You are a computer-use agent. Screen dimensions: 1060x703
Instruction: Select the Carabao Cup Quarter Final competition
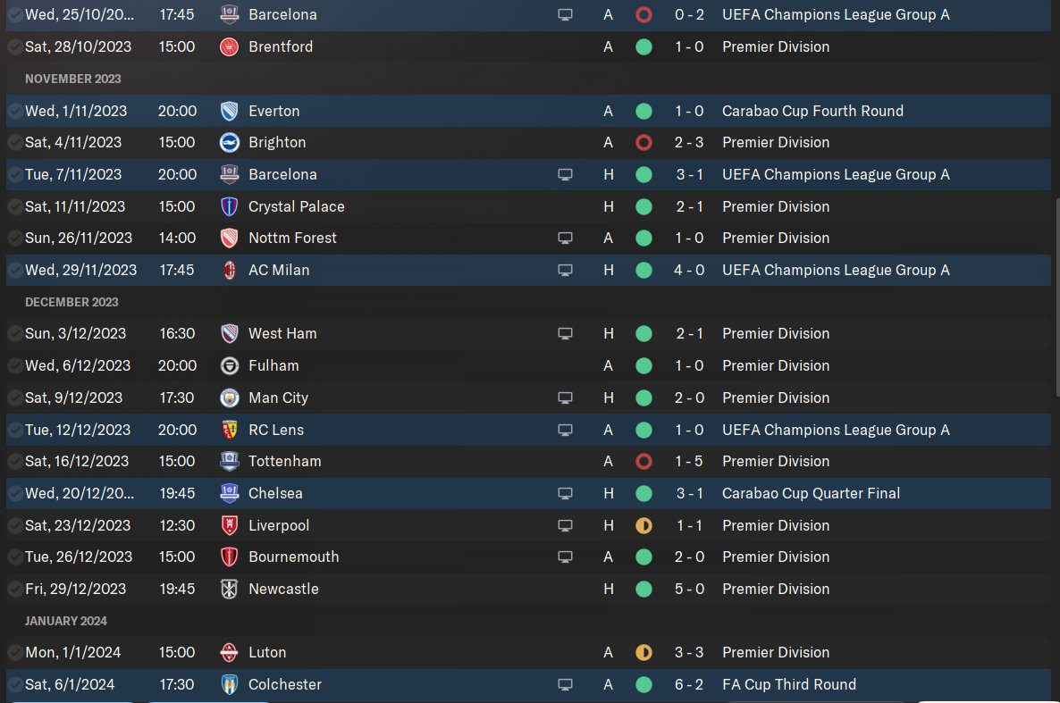pyautogui.click(x=811, y=493)
